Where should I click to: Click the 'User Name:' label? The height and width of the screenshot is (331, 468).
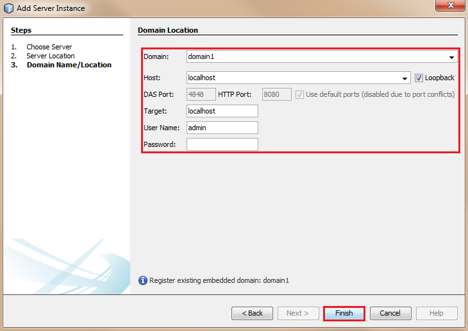point(162,128)
